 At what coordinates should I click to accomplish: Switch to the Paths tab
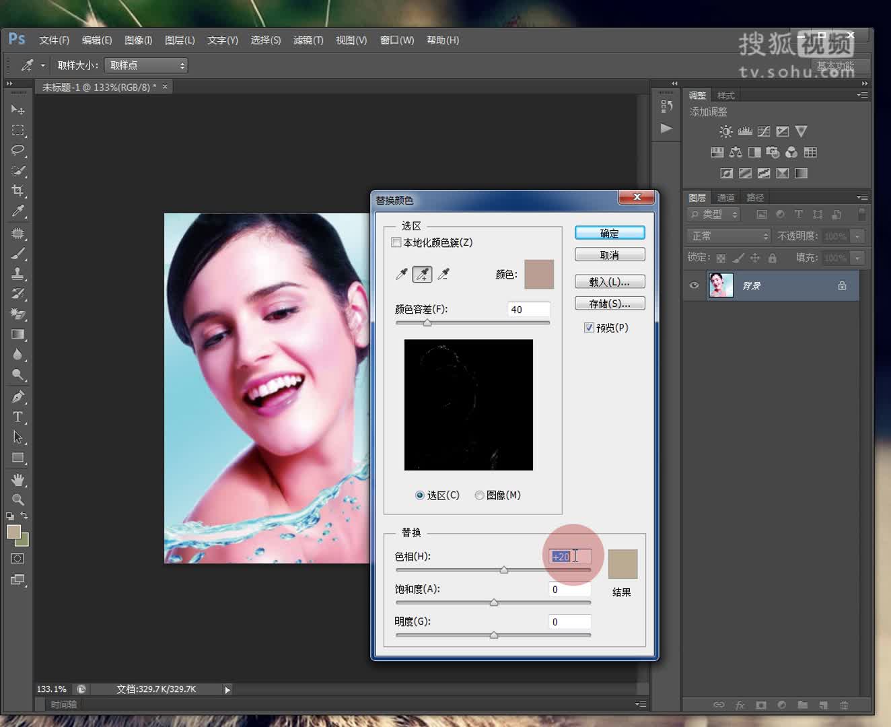click(x=755, y=197)
